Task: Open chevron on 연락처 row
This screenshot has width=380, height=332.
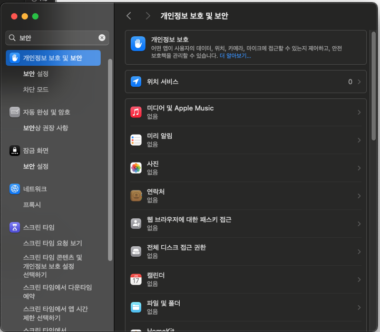Action: click(x=359, y=196)
